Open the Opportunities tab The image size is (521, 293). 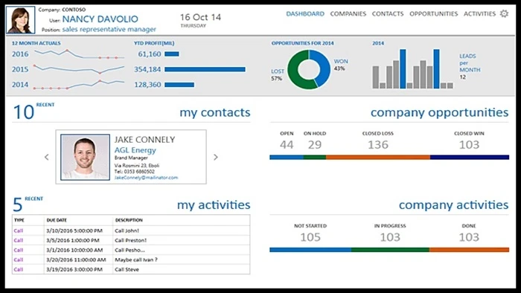(x=433, y=13)
